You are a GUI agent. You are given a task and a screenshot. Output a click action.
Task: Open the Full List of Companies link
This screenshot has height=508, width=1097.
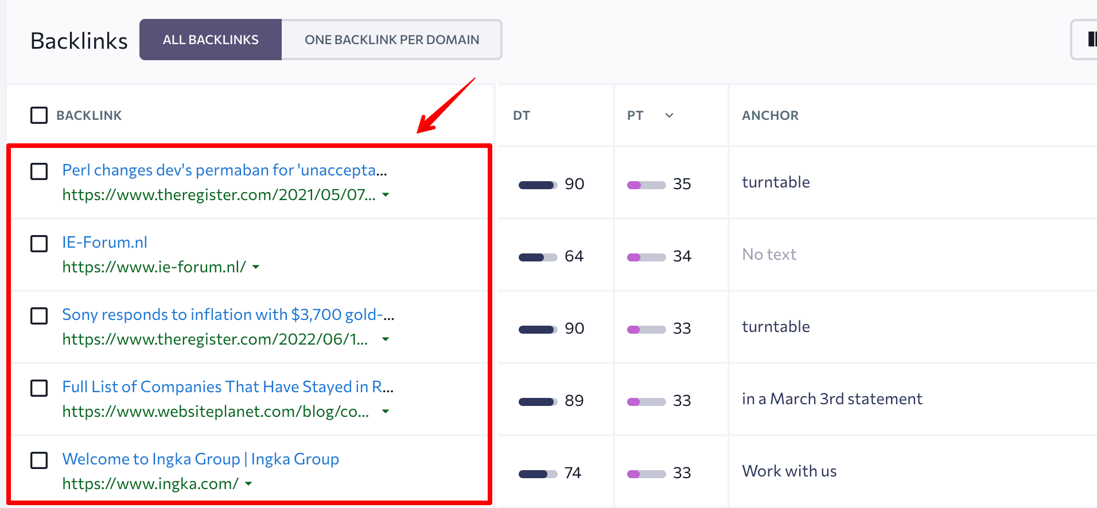tap(228, 387)
